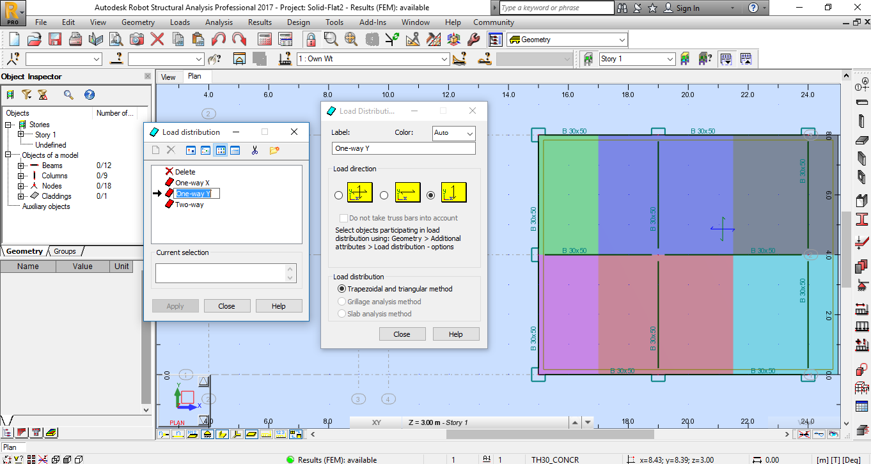Select the second load direction radio button

pyautogui.click(x=384, y=195)
